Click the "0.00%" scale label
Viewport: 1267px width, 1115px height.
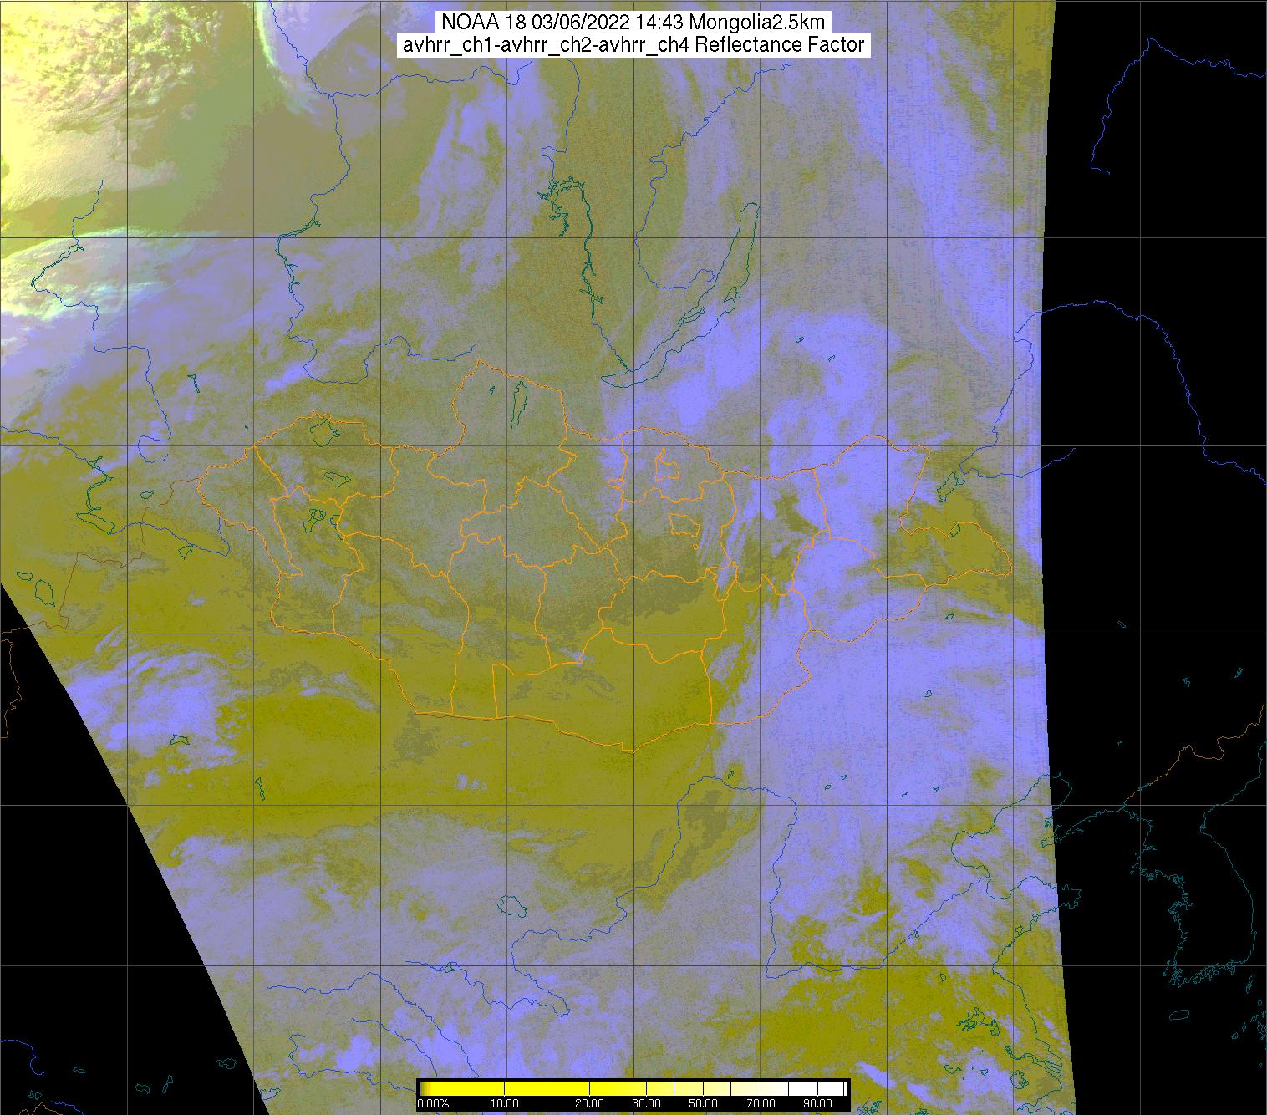pyautogui.click(x=434, y=1104)
